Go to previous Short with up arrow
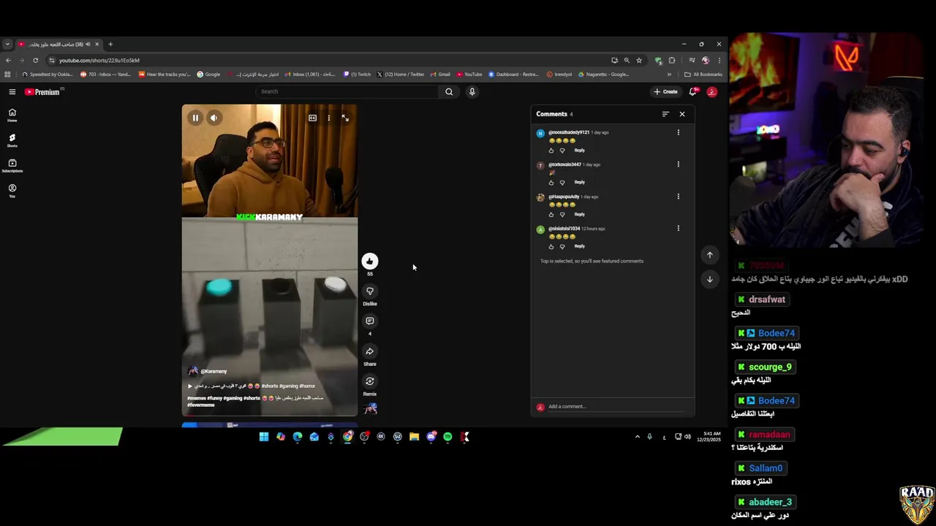This screenshot has height=526, width=936. (x=709, y=255)
